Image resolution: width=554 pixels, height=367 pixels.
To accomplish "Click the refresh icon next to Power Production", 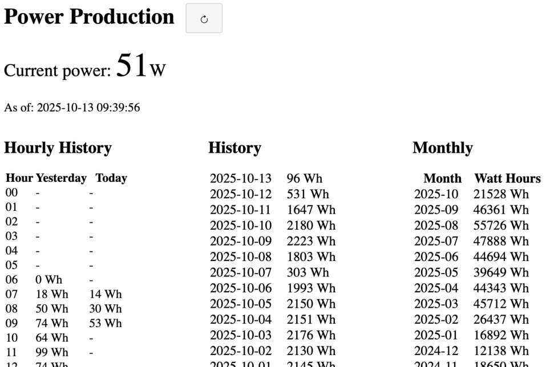I will [204, 18].
